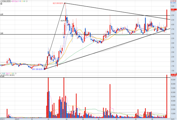Click the 04 month label on the time axis
This screenshot has width=177, height=120.
pyautogui.click(x=66, y=119)
